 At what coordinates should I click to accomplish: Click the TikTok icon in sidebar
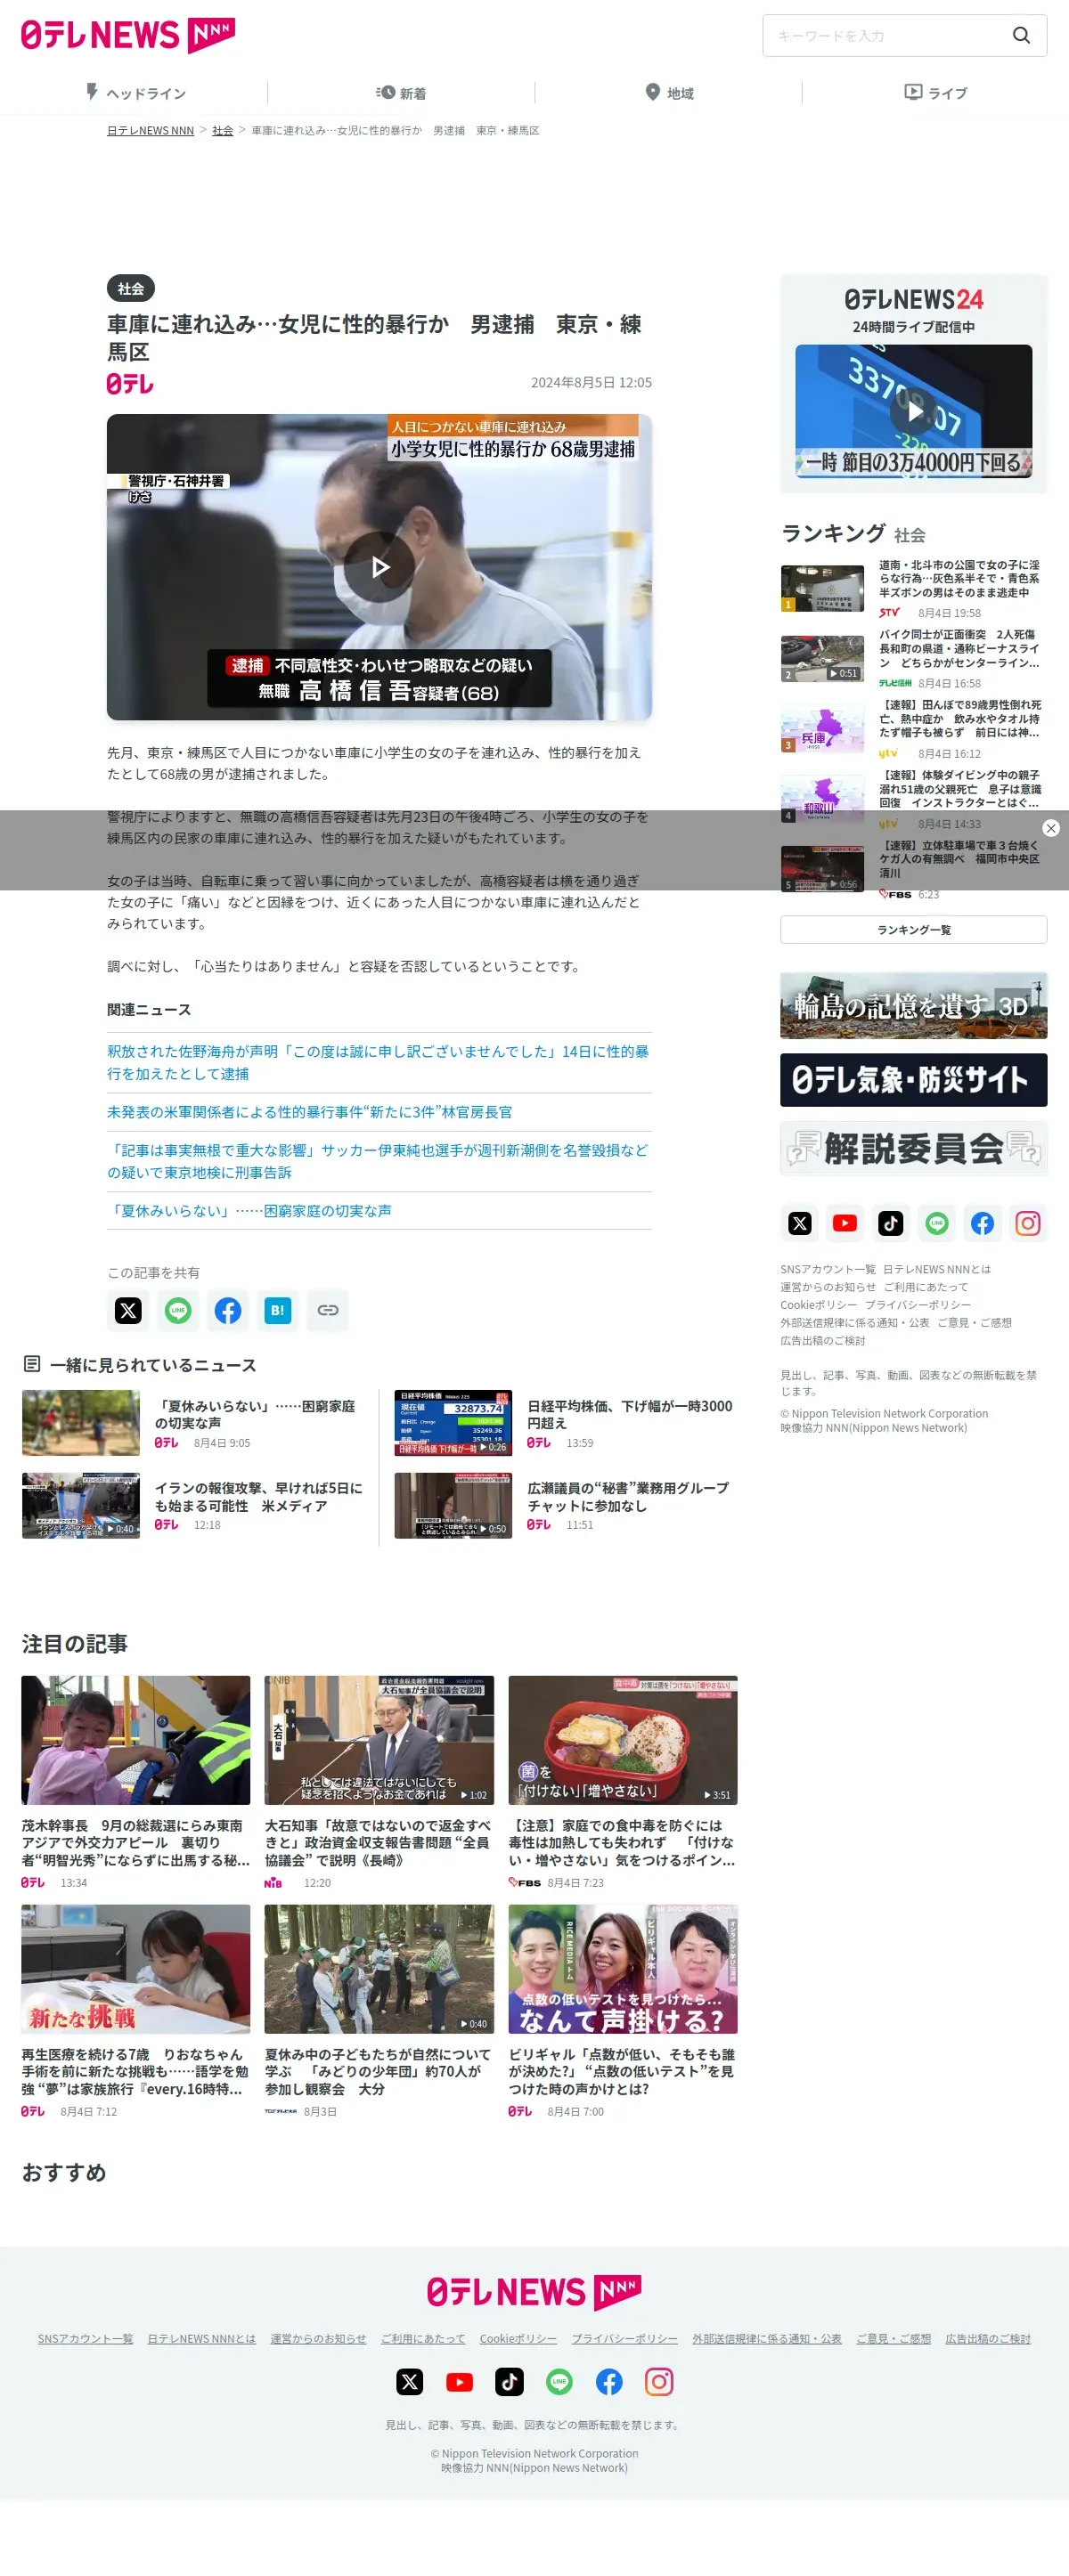891,1223
